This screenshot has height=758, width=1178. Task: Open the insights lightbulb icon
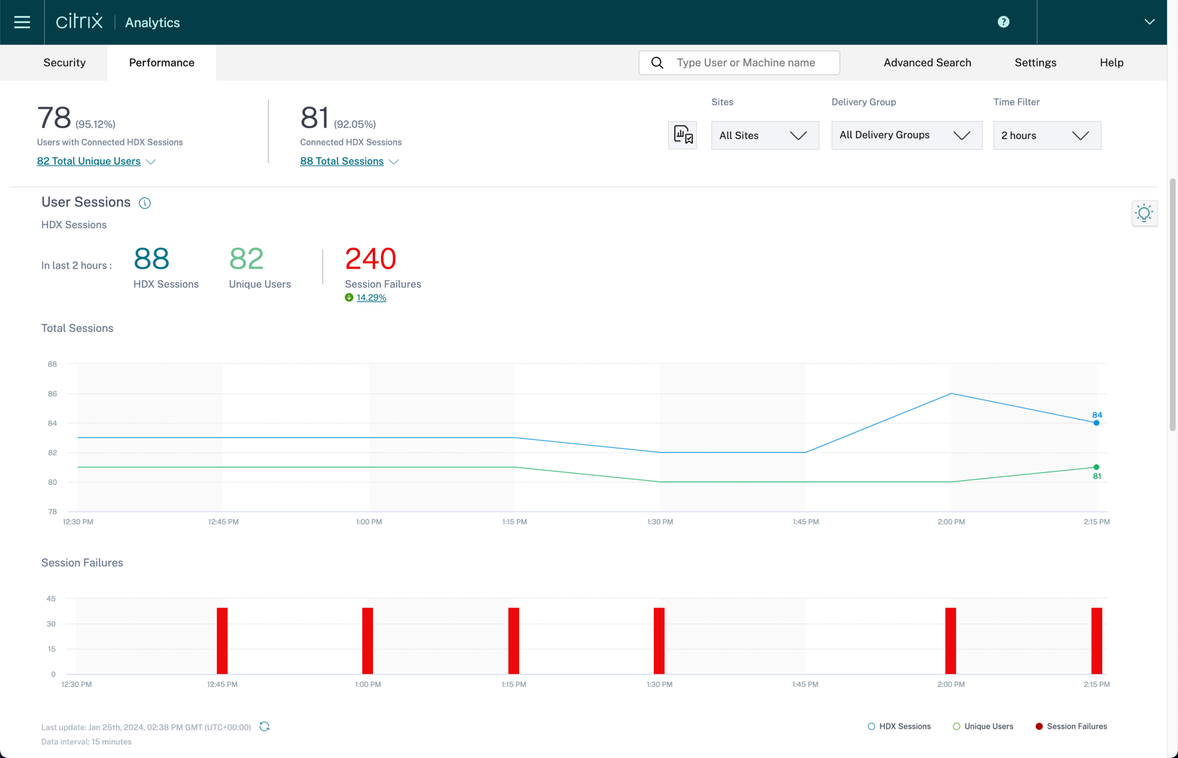point(1143,213)
